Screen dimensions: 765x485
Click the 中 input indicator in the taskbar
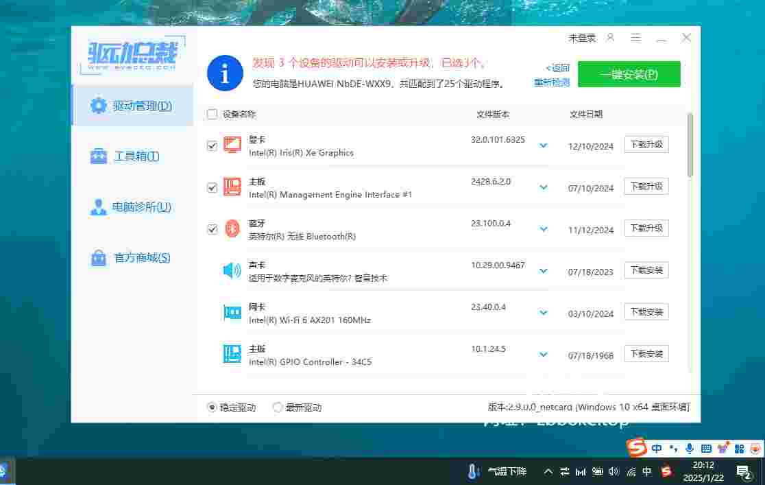647,471
